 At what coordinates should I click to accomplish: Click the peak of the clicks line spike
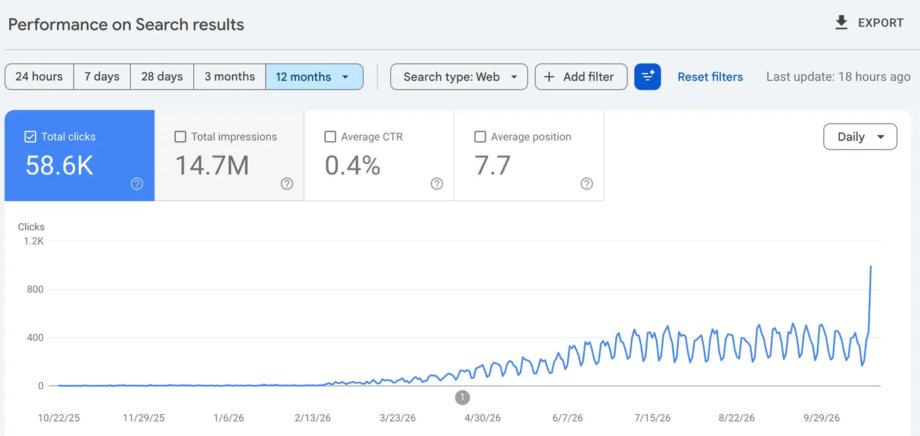871,267
